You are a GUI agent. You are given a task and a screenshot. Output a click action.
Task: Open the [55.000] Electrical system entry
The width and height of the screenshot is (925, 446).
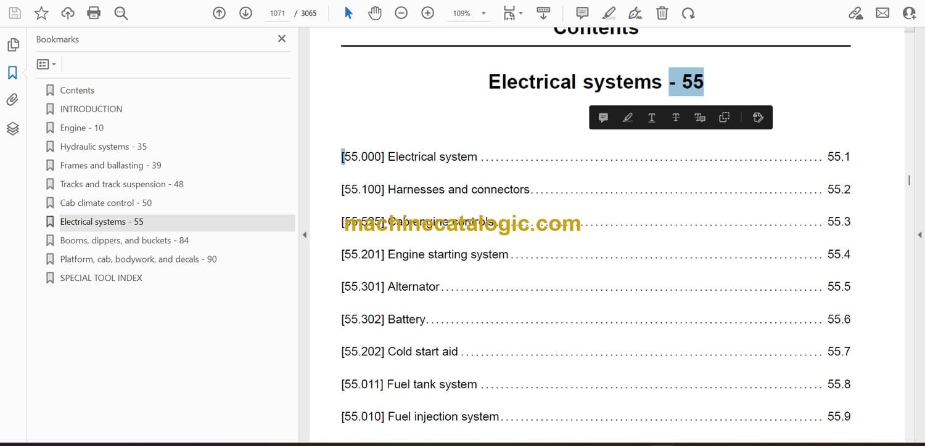tap(596, 157)
